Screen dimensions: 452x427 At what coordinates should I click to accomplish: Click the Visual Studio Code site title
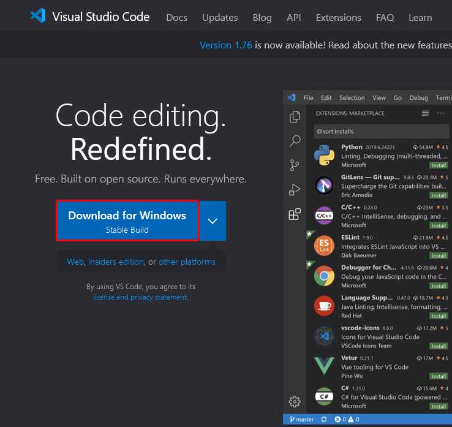101,17
